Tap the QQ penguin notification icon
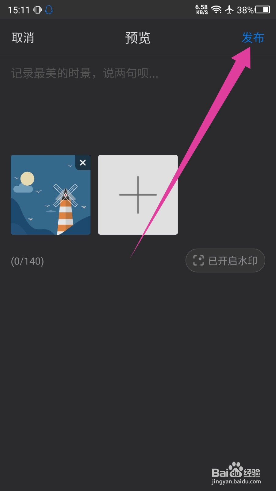The width and height of the screenshot is (276, 491). pyautogui.click(x=49, y=10)
